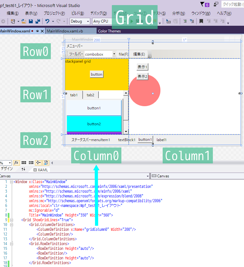Select the pink ellipse in the designer
The width and height of the screenshot is (244, 267).
click(145, 90)
